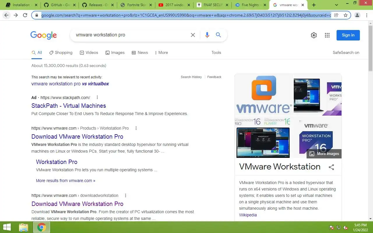The height and width of the screenshot is (233, 373).
Task: Submit search with the magnifier icon
Action: (x=218, y=35)
